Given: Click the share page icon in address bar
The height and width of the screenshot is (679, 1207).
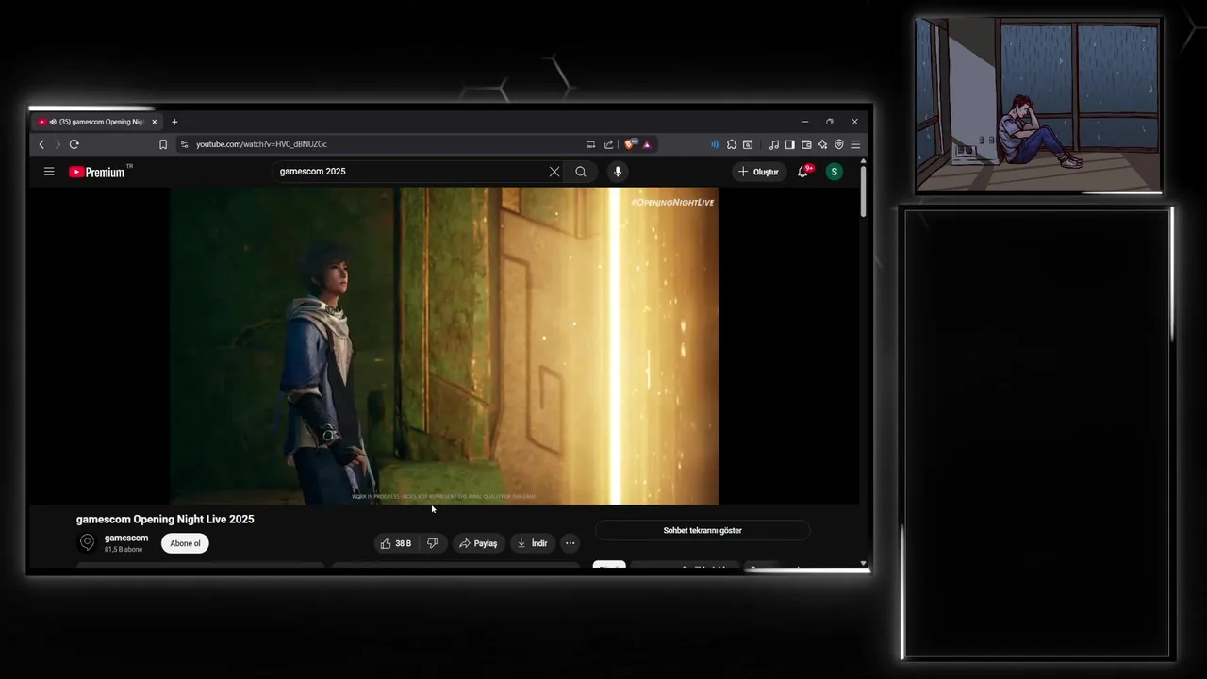Looking at the screenshot, I should tap(608, 144).
